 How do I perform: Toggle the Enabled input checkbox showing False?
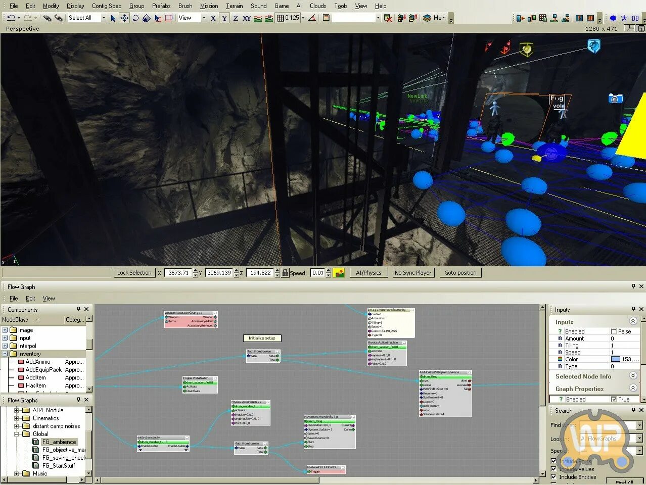point(614,331)
